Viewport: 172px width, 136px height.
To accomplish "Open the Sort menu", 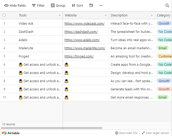I will [77, 5].
